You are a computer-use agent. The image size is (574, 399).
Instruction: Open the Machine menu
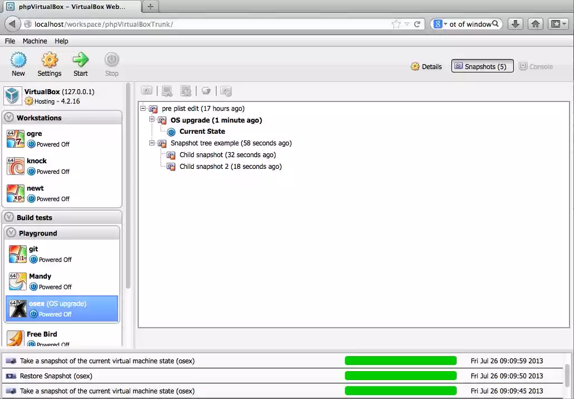(x=35, y=41)
